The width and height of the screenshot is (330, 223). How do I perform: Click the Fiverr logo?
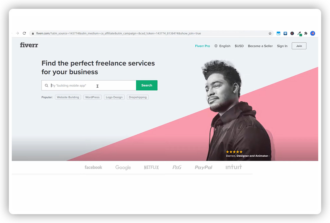[x=29, y=45]
